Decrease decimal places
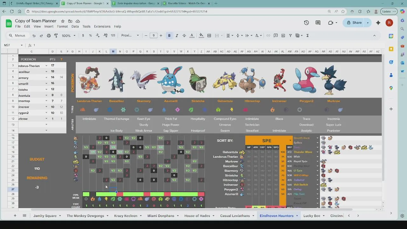 [98, 36]
